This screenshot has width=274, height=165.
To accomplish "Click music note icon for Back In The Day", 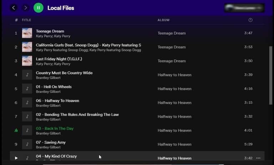I will [27, 130].
